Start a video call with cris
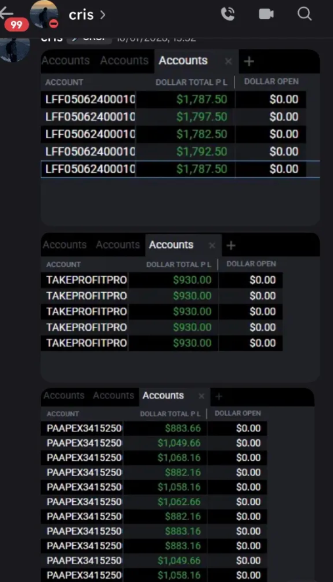Viewport: 333px width, 582px height. [266, 14]
